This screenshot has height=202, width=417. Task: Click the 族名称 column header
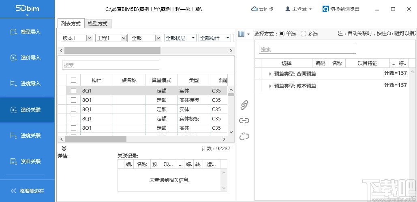(x=129, y=80)
